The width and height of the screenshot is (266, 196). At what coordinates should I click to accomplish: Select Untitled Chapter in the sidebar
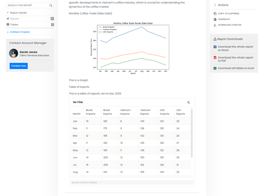20,32
